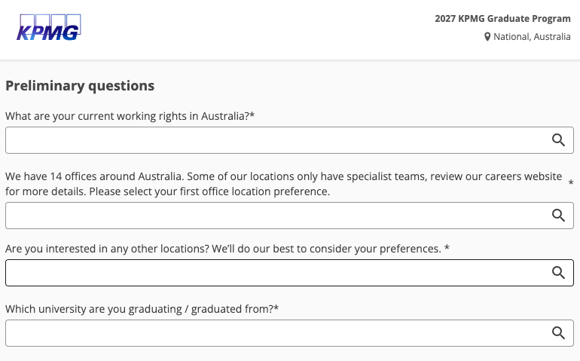Viewport: 580px width, 361px height.
Task: Click the asterisk after the university question
Action: [276, 308]
